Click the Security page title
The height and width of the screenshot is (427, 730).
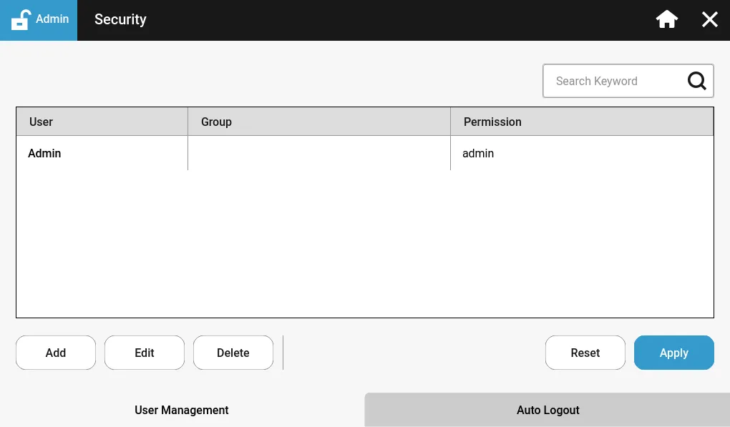click(120, 19)
